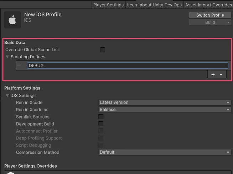This screenshot has width=233, height=174.
Task: Open Compression Method Default dropdown
Action: tap(165, 152)
